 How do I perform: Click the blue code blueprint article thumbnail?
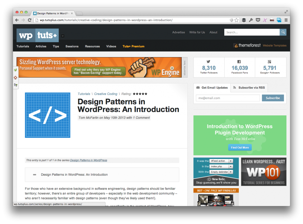coord(48,115)
